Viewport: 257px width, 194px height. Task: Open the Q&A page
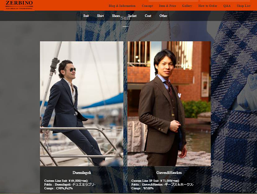tap(227, 6)
